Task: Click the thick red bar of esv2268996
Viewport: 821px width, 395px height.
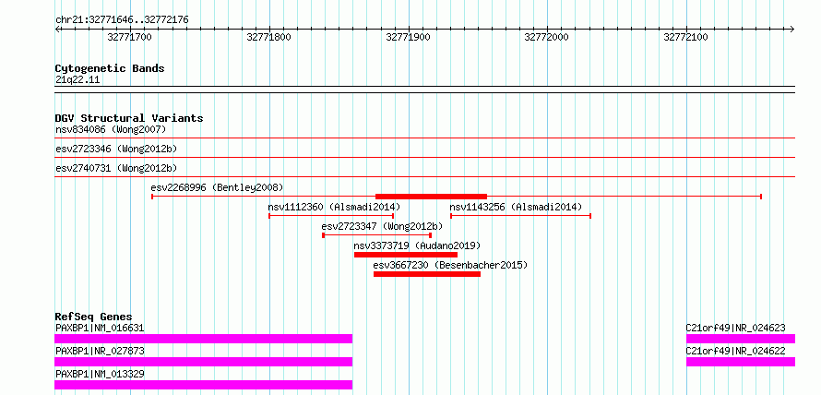Action: pyautogui.click(x=432, y=197)
